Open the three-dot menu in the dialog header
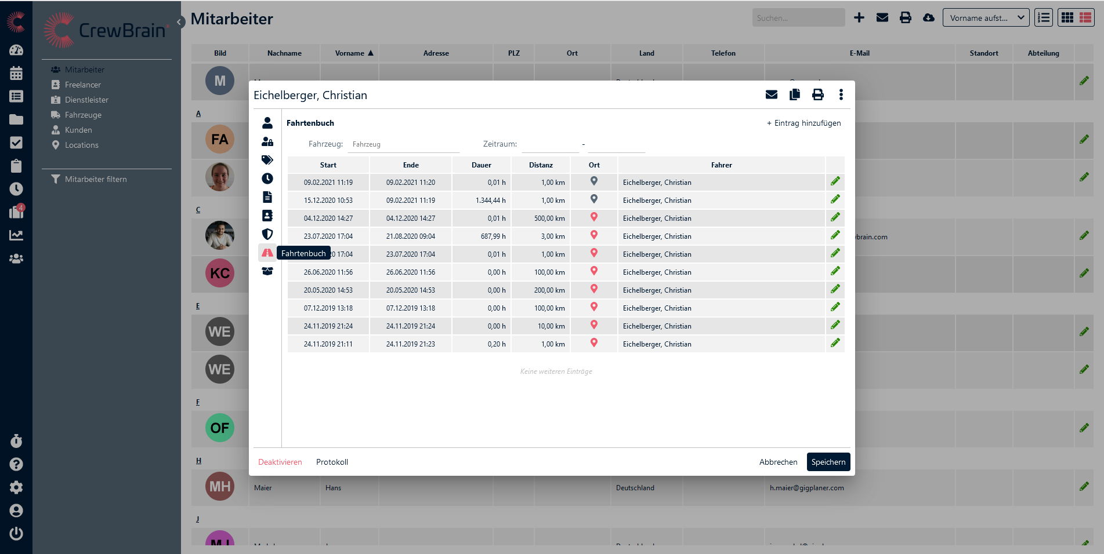1104x554 pixels. [x=841, y=95]
